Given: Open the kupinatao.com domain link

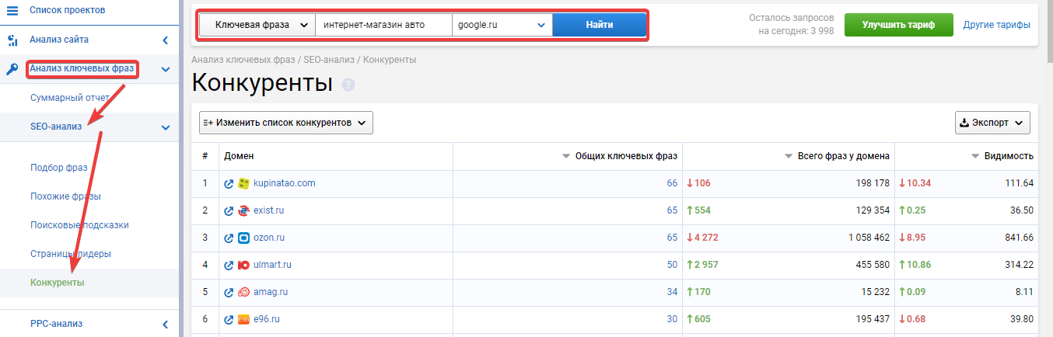Looking at the screenshot, I should click(x=285, y=184).
